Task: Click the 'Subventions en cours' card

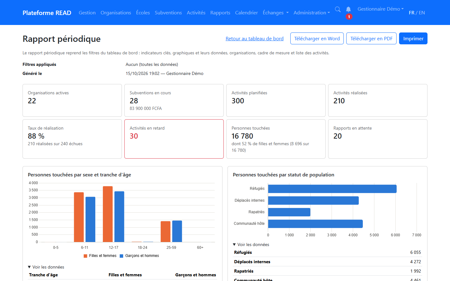Action: 174,100
